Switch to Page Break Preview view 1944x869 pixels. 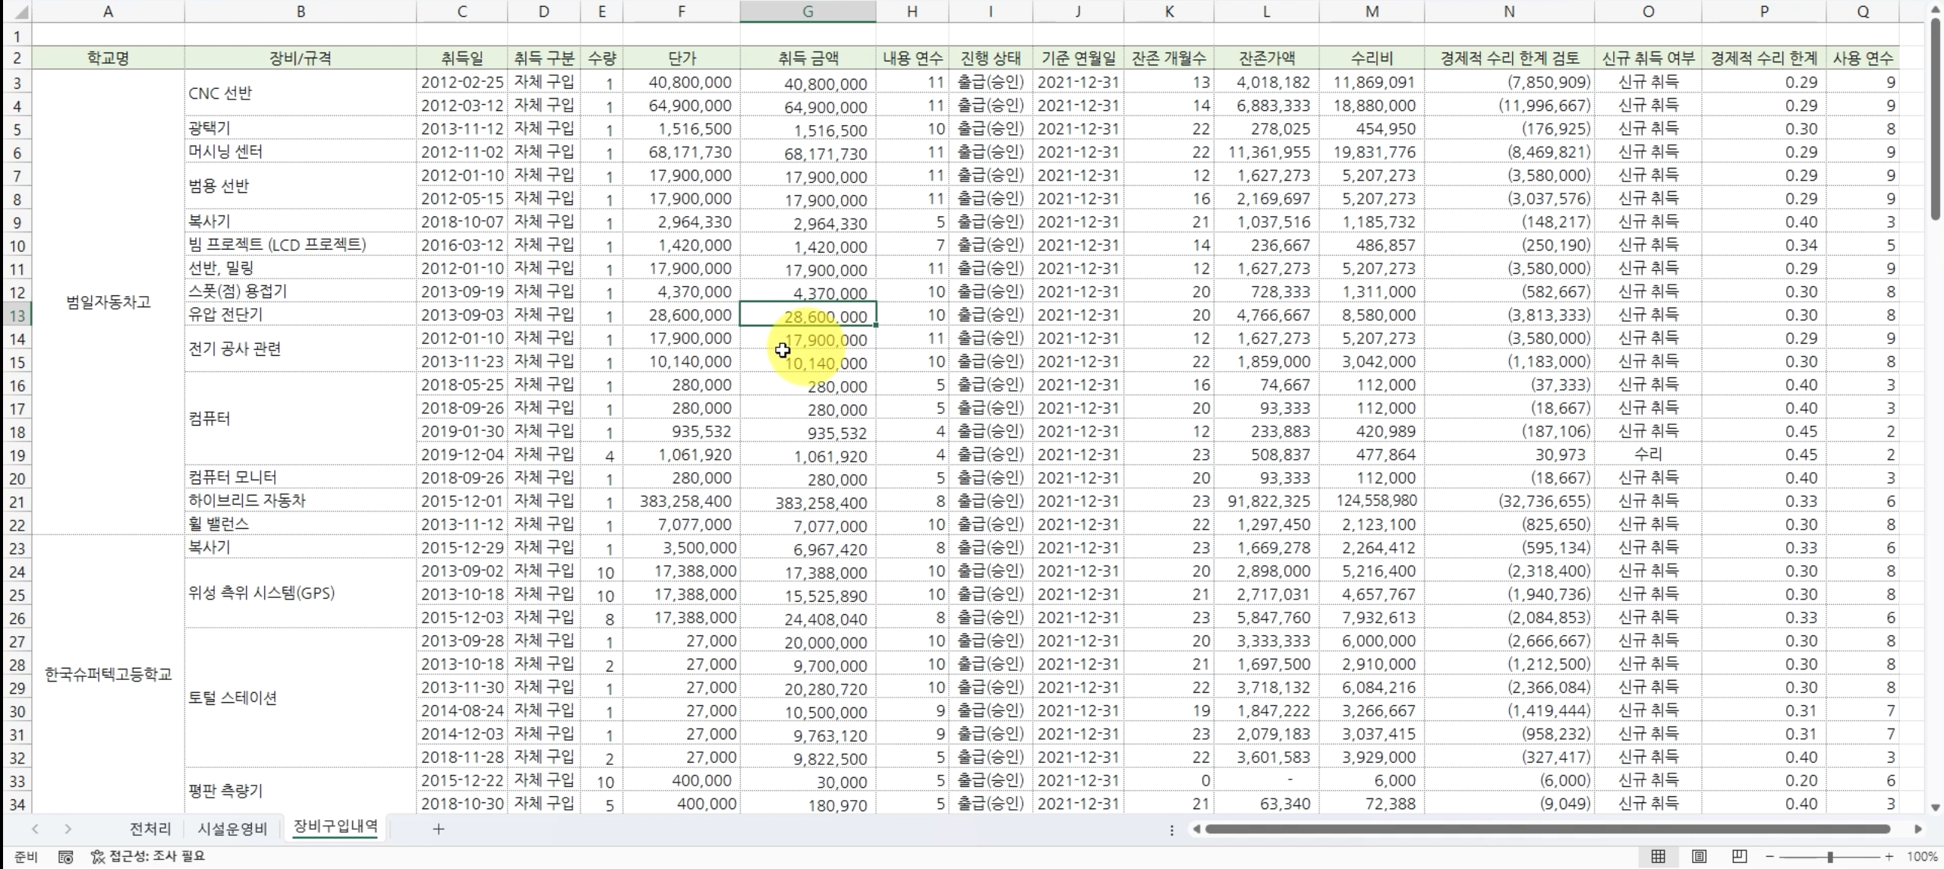click(1739, 856)
